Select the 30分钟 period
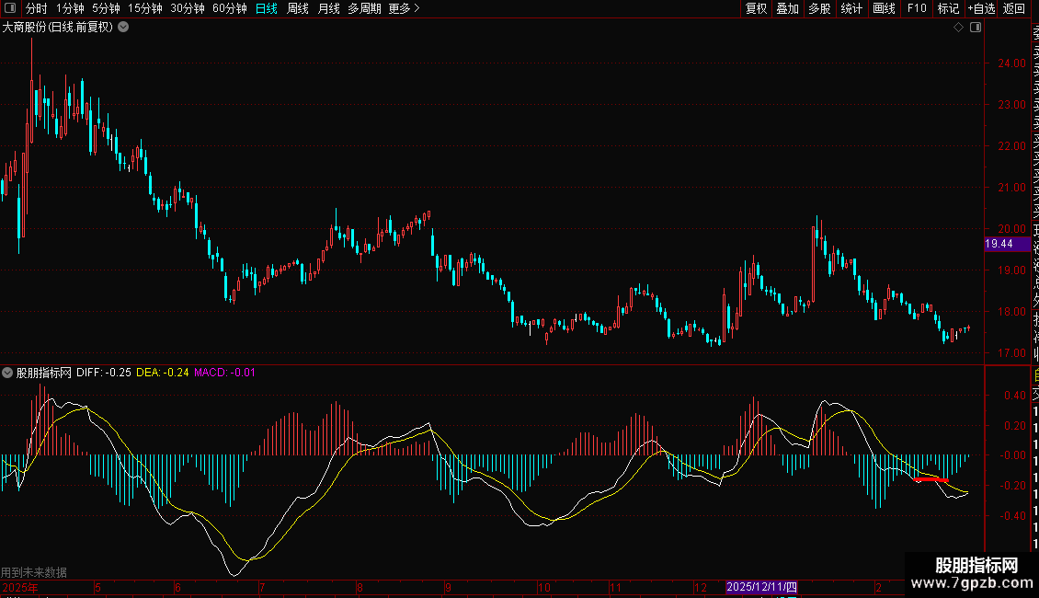The height and width of the screenshot is (598, 1039). 188,8
